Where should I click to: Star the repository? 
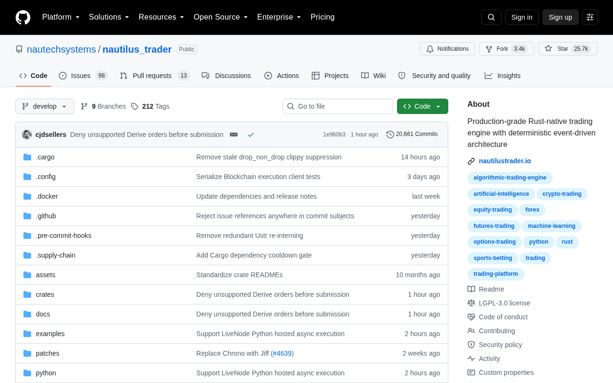point(568,49)
